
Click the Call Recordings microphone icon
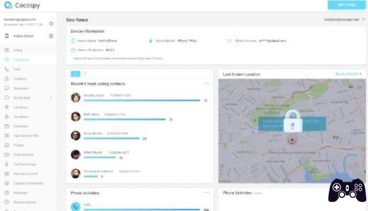tap(7, 164)
